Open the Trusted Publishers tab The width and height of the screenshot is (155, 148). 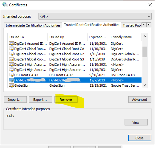click(x=132, y=25)
